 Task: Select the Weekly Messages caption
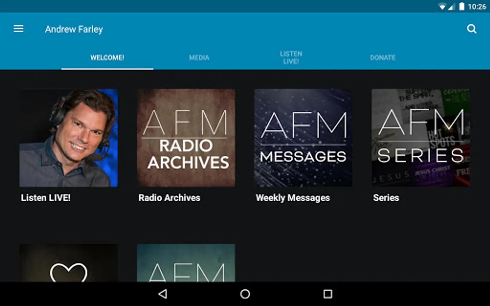(293, 198)
